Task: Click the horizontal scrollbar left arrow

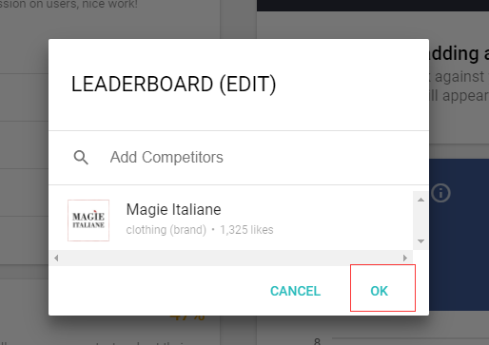Action: (56, 258)
